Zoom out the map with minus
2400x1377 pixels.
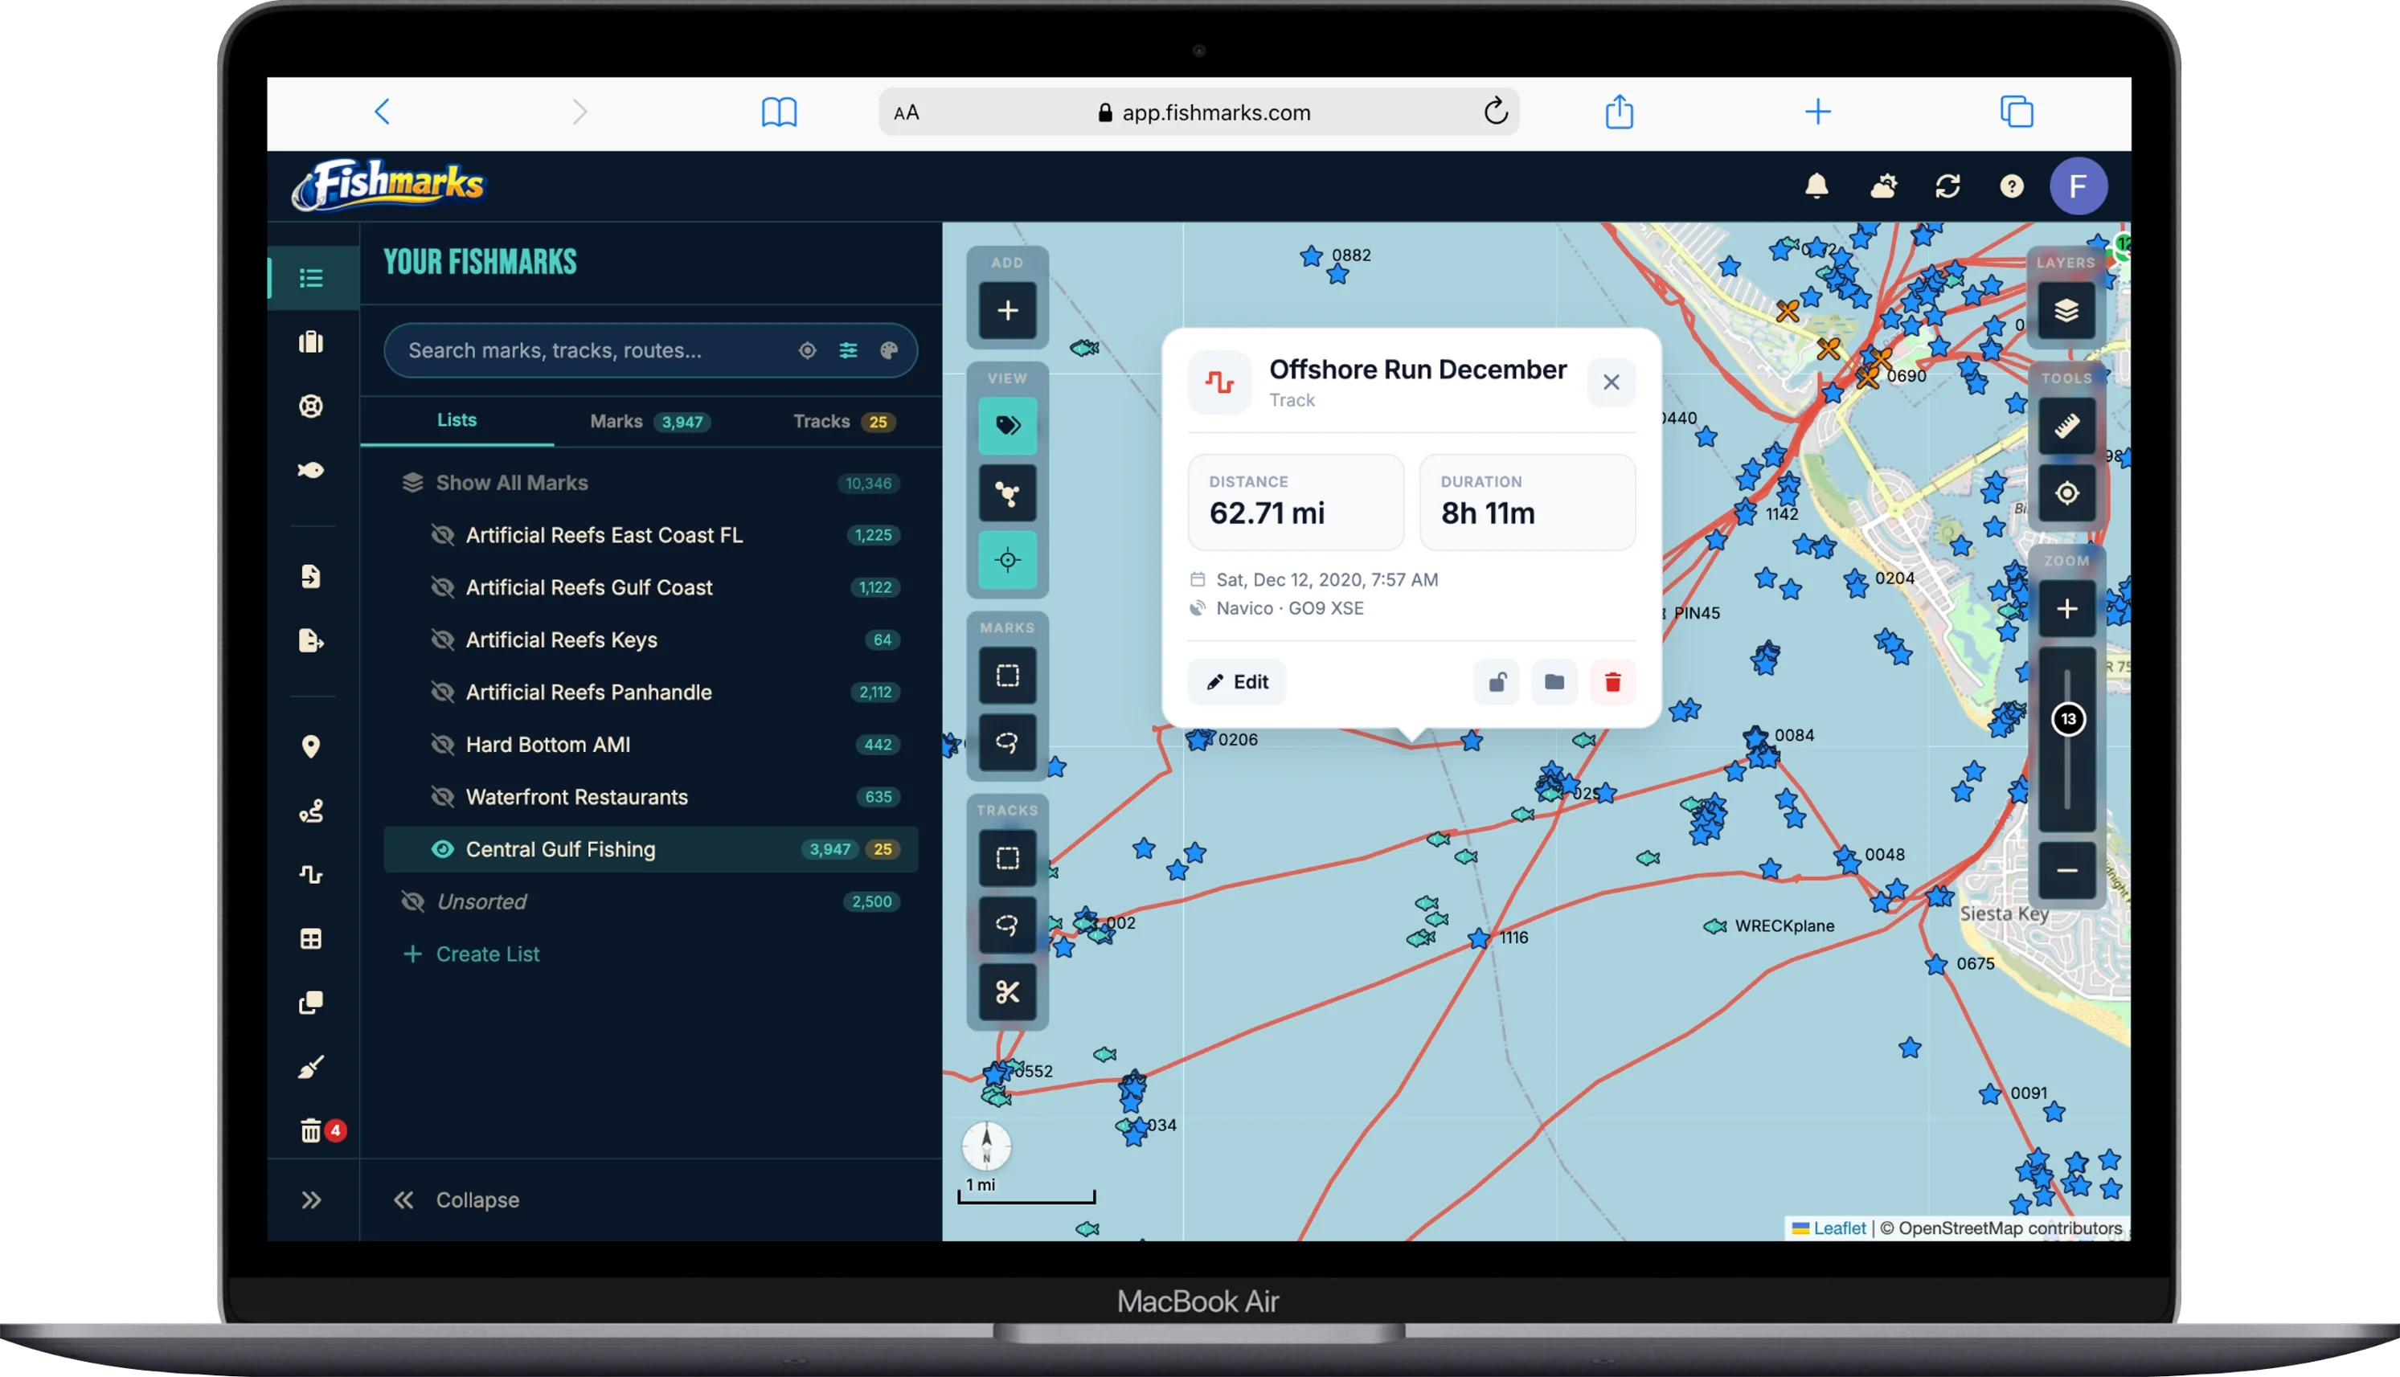click(x=2066, y=870)
